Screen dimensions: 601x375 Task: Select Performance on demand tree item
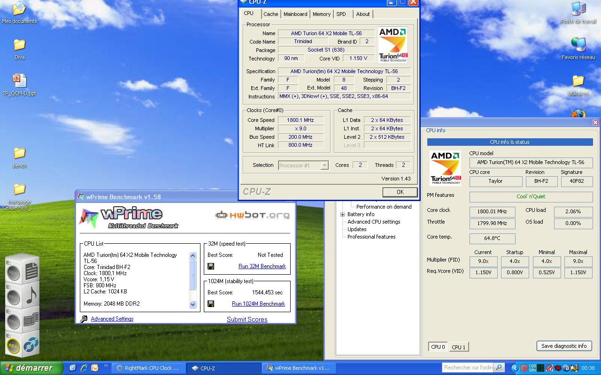384,207
